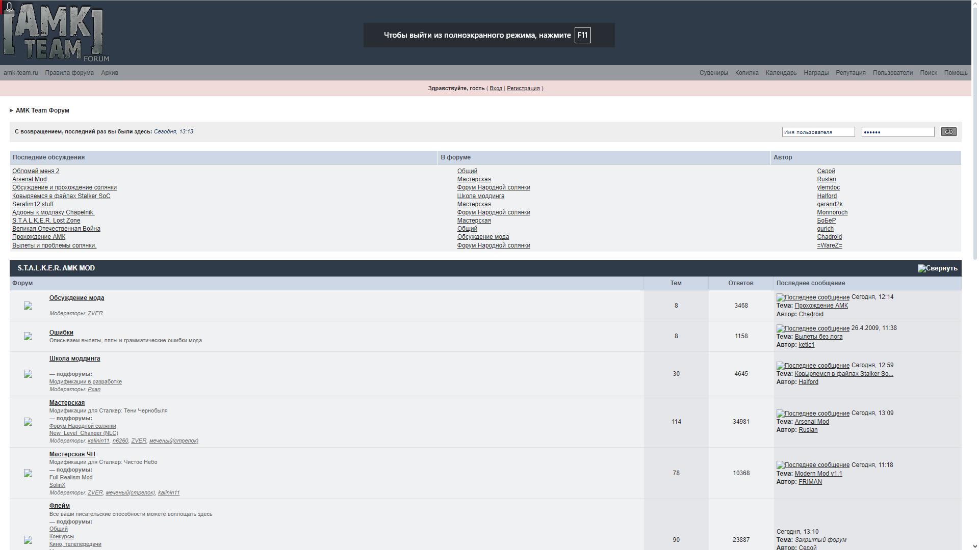This screenshot has width=979, height=550.
Task: Open Копилка in top menu
Action: pos(746,73)
